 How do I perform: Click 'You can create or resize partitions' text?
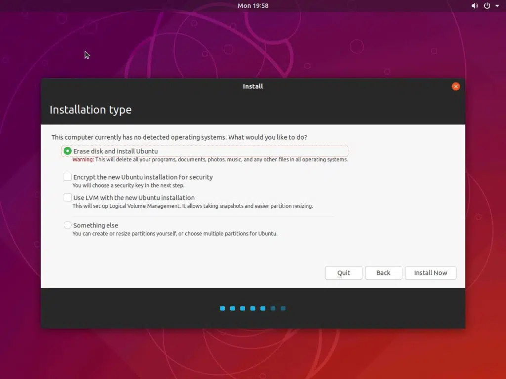175,233
